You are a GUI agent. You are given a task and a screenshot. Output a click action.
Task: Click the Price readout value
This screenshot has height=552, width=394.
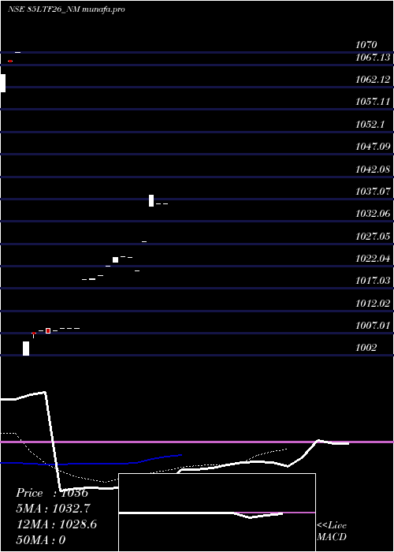tap(74, 493)
